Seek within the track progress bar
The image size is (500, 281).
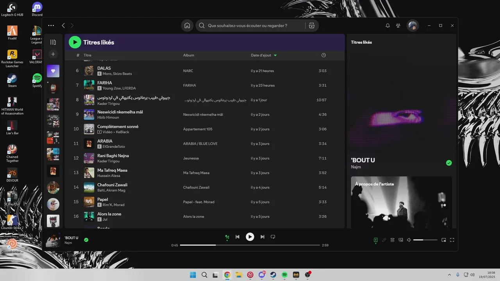(x=250, y=245)
